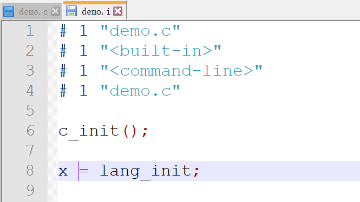Click line number 9 in the margin
This screenshot has height=202, width=360.
point(30,190)
